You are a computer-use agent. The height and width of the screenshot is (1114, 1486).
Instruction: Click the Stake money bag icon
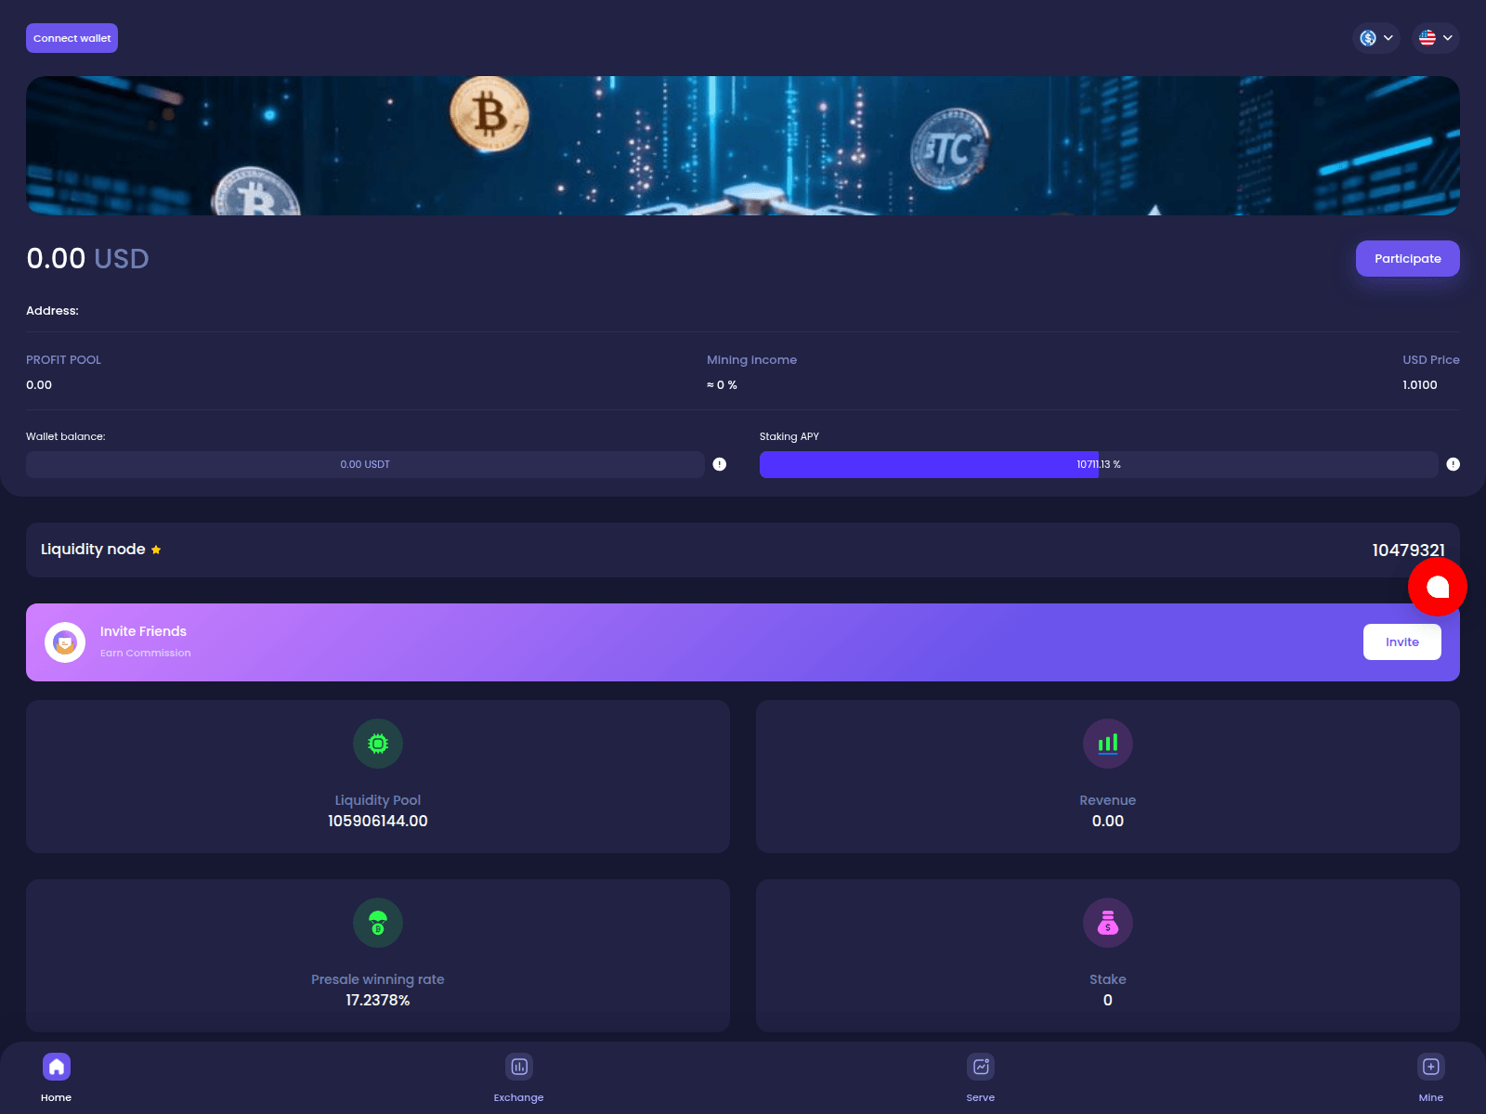[x=1108, y=923]
